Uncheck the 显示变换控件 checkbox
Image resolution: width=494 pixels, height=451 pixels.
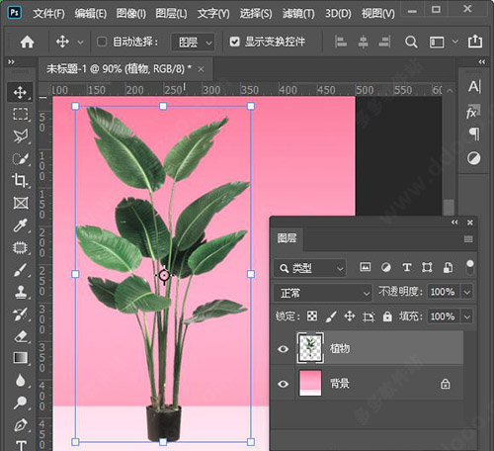(234, 42)
